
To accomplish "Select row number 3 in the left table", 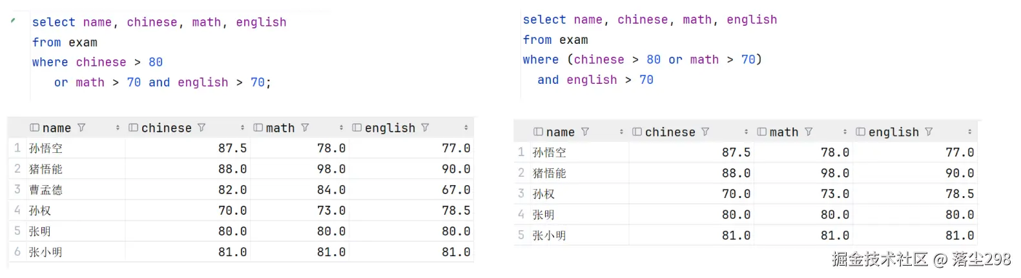I will (17, 190).
